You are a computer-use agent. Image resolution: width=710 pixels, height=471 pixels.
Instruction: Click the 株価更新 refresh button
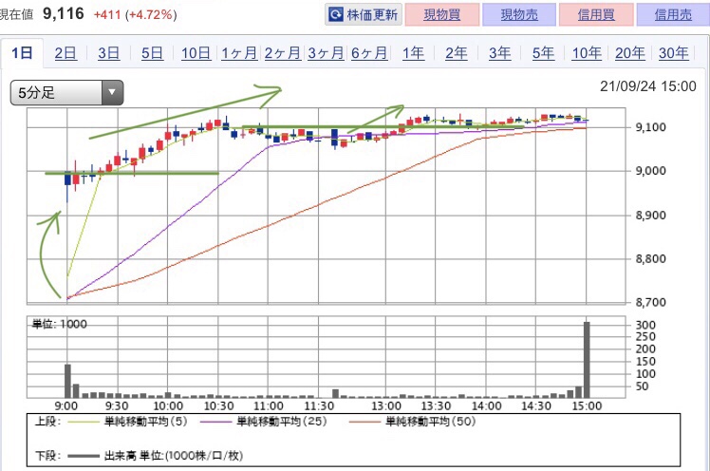point(364,15)
